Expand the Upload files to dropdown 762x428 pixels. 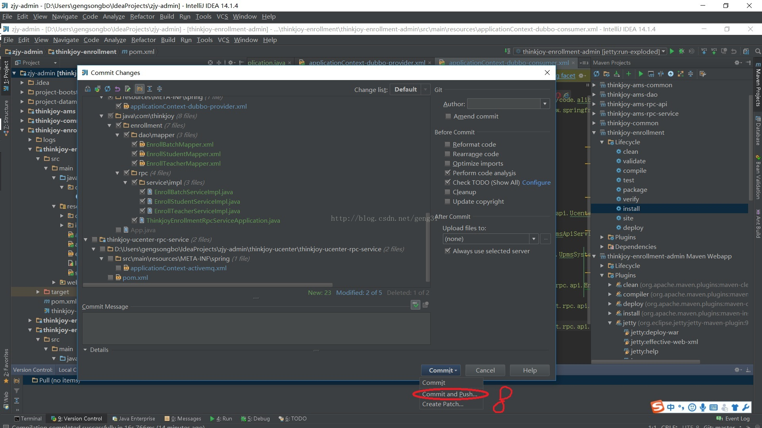(533, 239)
